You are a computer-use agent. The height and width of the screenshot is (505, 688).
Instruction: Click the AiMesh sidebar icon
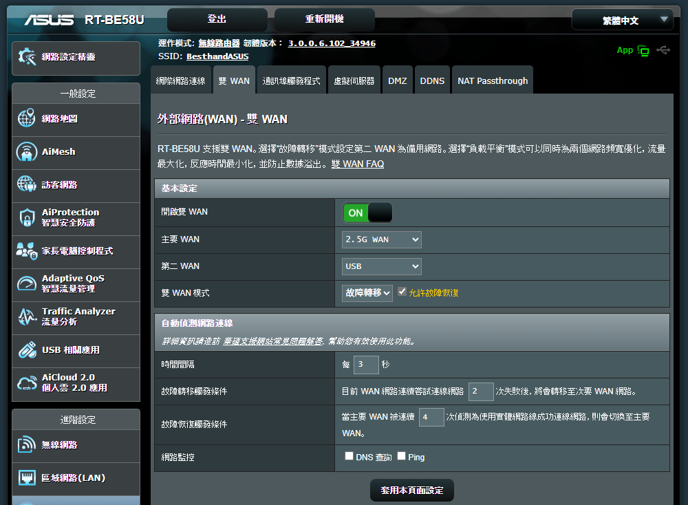pyautogui.click(x=26, y=151)
